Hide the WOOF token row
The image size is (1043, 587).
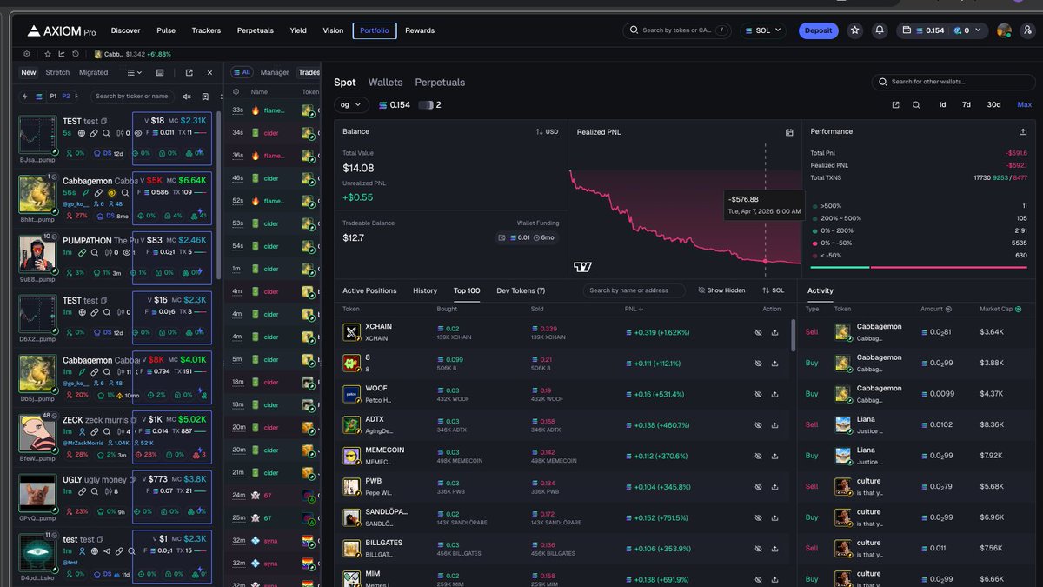(x=758, y=394)
